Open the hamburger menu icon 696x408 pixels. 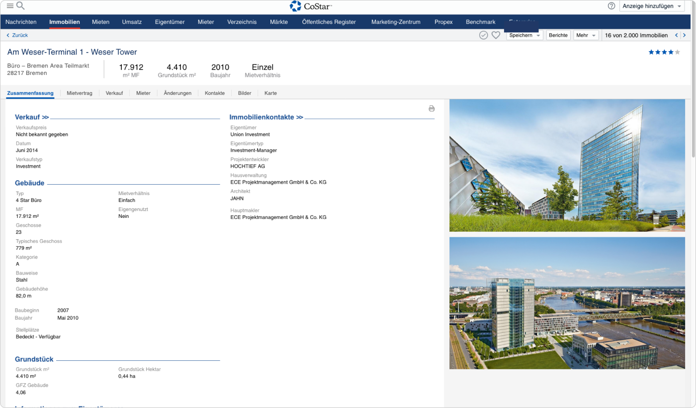tap(9, 6)
